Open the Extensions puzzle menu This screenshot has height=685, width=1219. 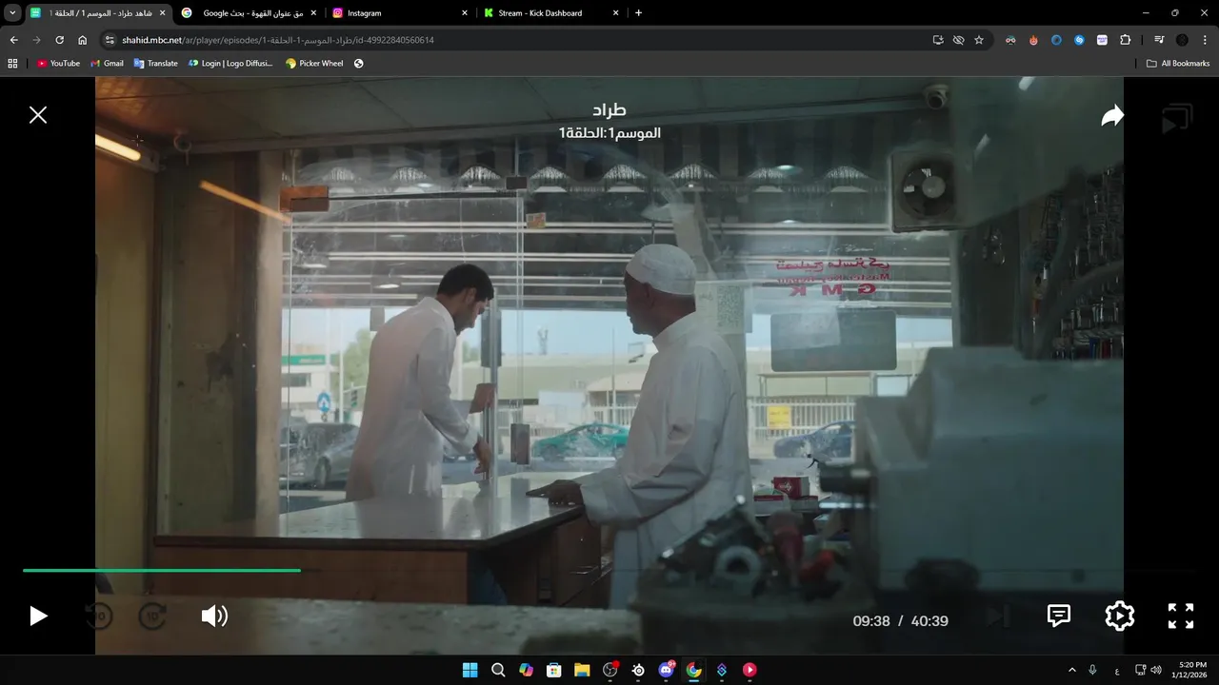[x=1125, y=40]
